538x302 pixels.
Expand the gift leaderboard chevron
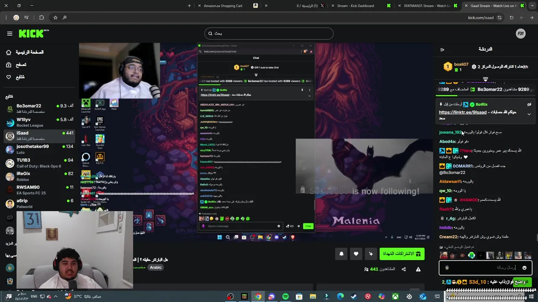coord(485,78)
